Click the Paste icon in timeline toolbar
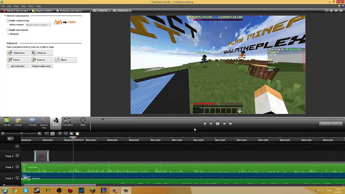345x194 pixels. (x=77, y=134)
